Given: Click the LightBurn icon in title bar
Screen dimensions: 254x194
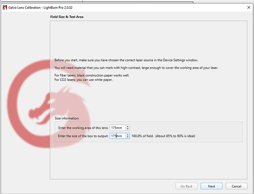Looking at the screenshot, I should 5,7.
